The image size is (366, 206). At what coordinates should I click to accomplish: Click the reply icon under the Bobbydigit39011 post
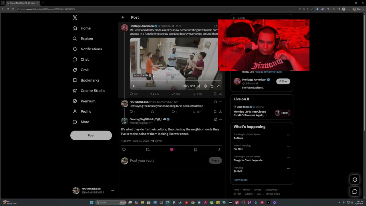(124, 150)
